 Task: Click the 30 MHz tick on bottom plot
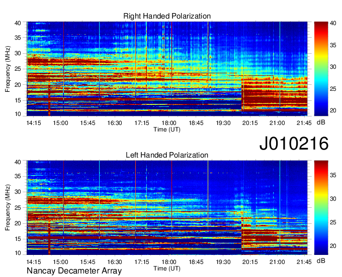coord(18,192)
